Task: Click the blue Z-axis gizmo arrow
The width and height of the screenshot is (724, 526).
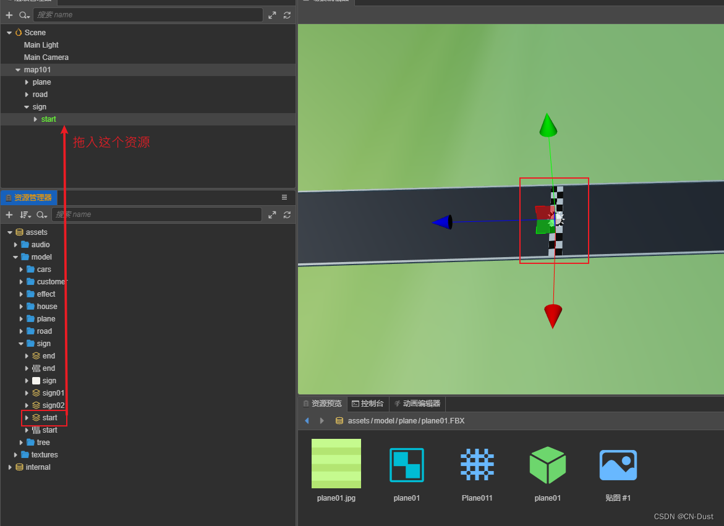Action: (x=442, y=223)
